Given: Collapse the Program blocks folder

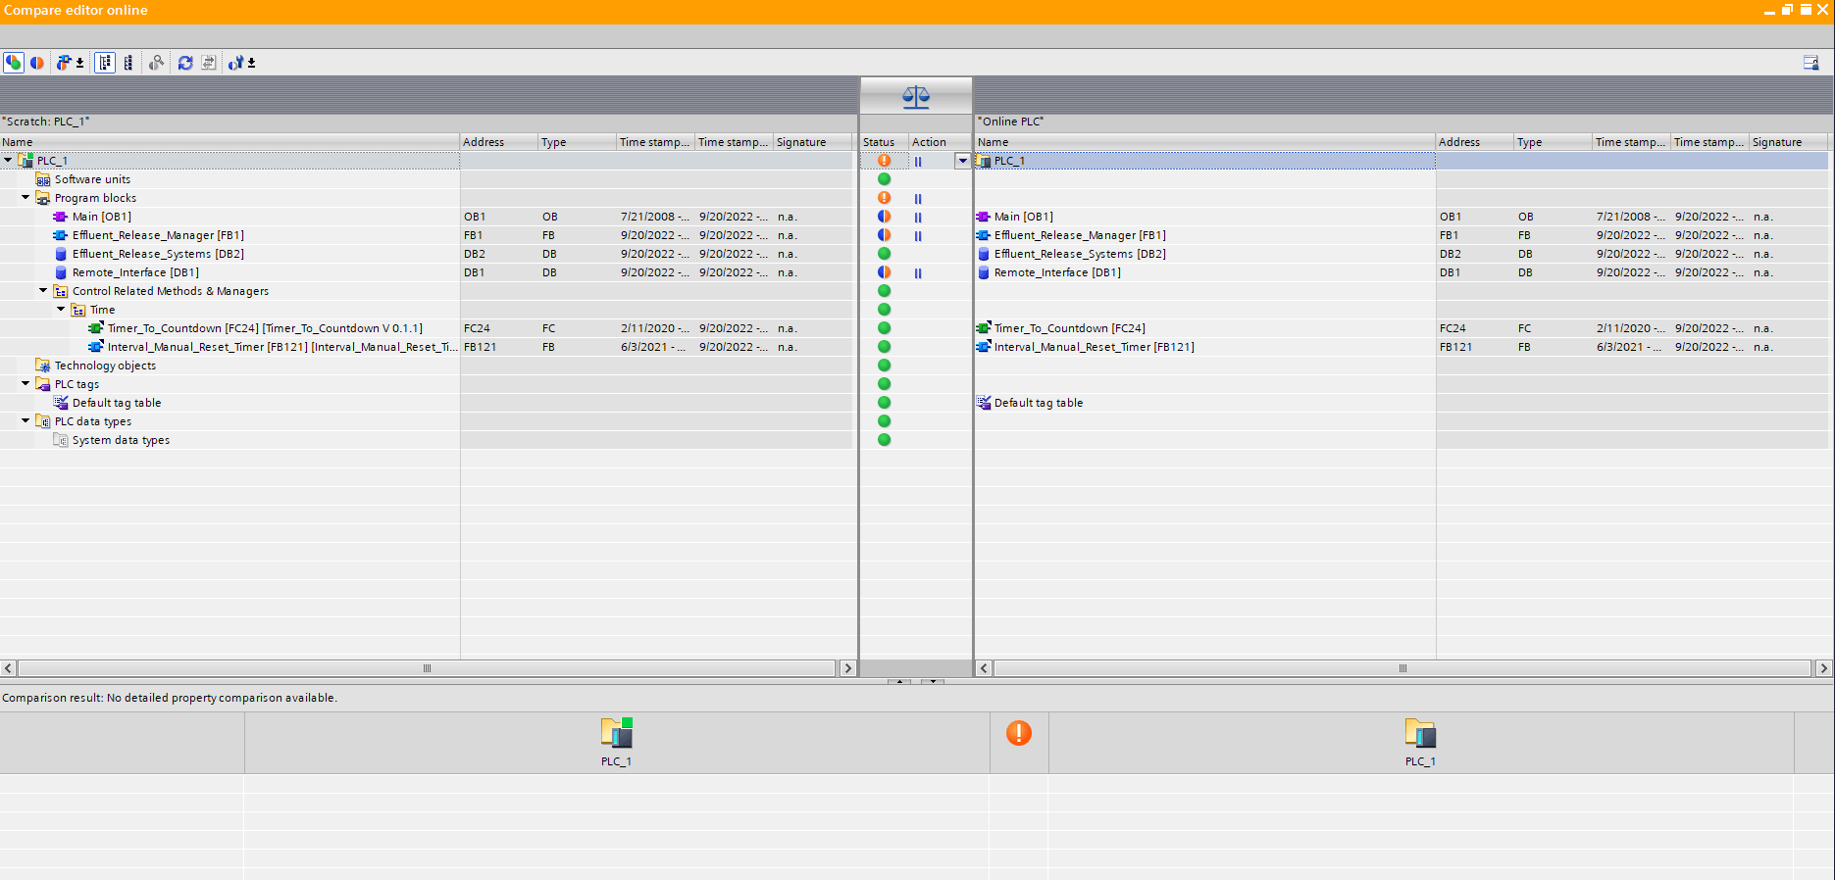Looking at the screenshot, I should point(26,198).
